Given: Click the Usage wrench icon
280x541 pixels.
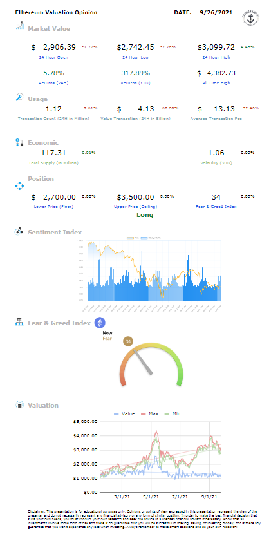Looking at the screenshot, I should (20, 98).
